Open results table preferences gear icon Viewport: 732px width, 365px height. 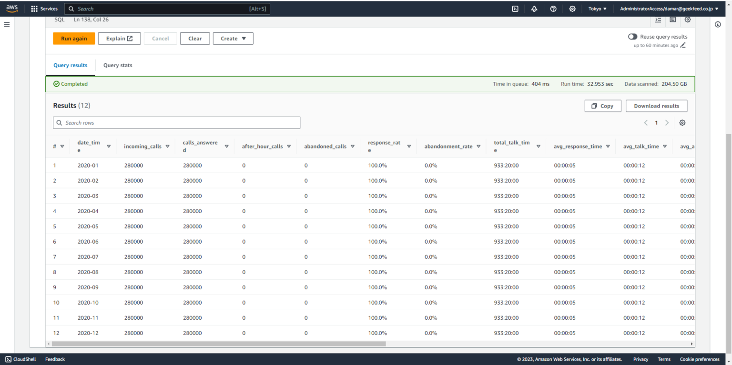click(x=682, y=123)
